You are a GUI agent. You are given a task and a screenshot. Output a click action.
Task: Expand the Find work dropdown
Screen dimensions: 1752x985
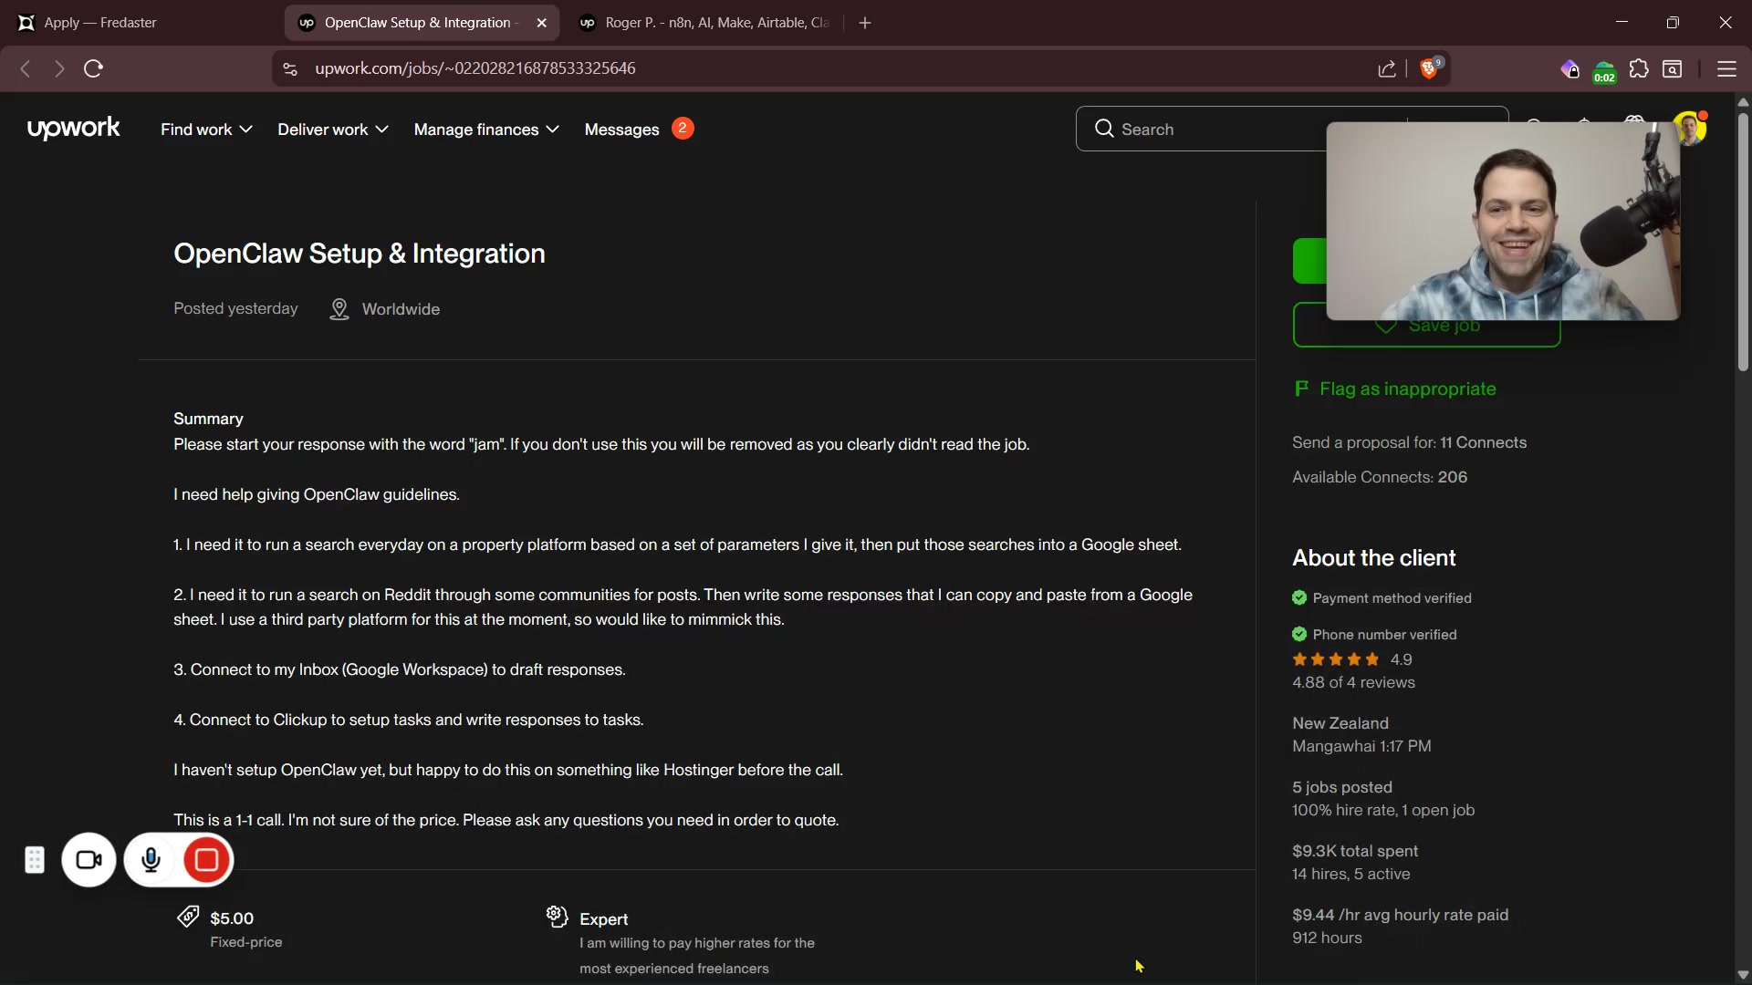pyautogui.click(x=206, y=130)
